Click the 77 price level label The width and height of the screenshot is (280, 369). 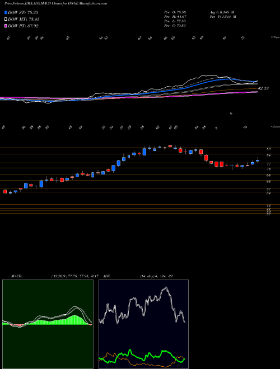(x=269, y=164)
